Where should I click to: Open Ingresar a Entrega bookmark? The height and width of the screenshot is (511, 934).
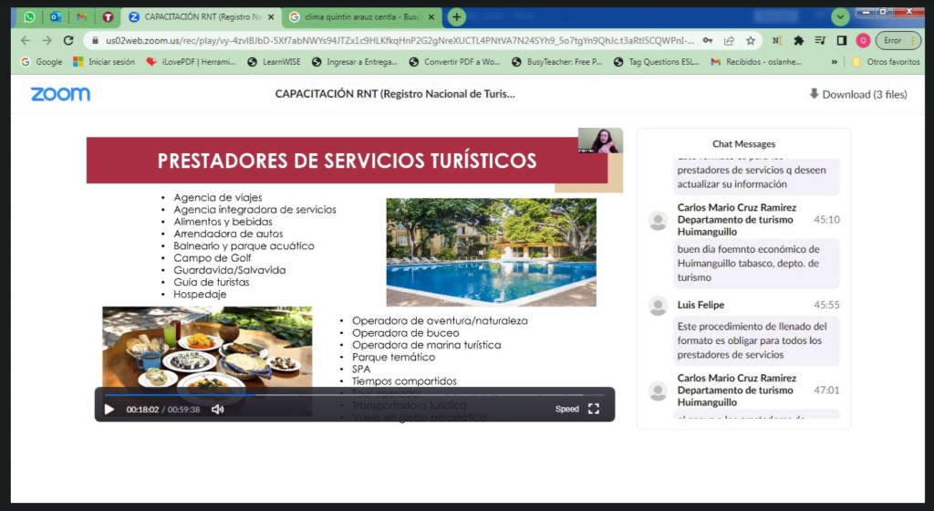coord(355,61)
